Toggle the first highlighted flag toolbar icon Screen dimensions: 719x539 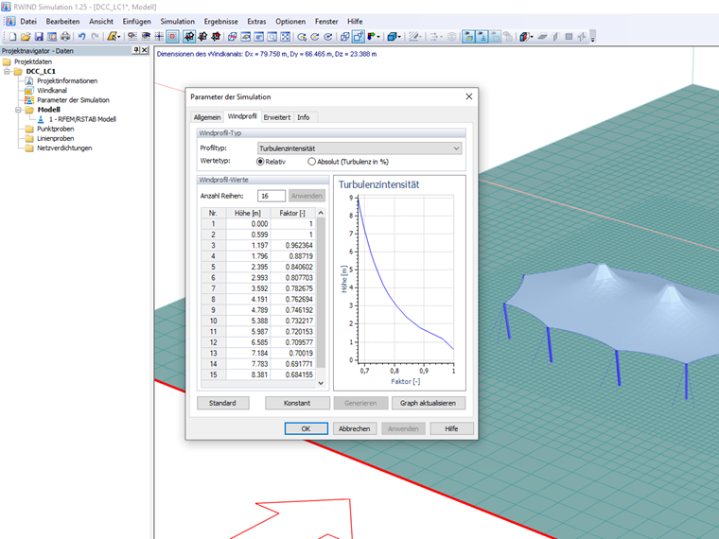tap(468, 37)
